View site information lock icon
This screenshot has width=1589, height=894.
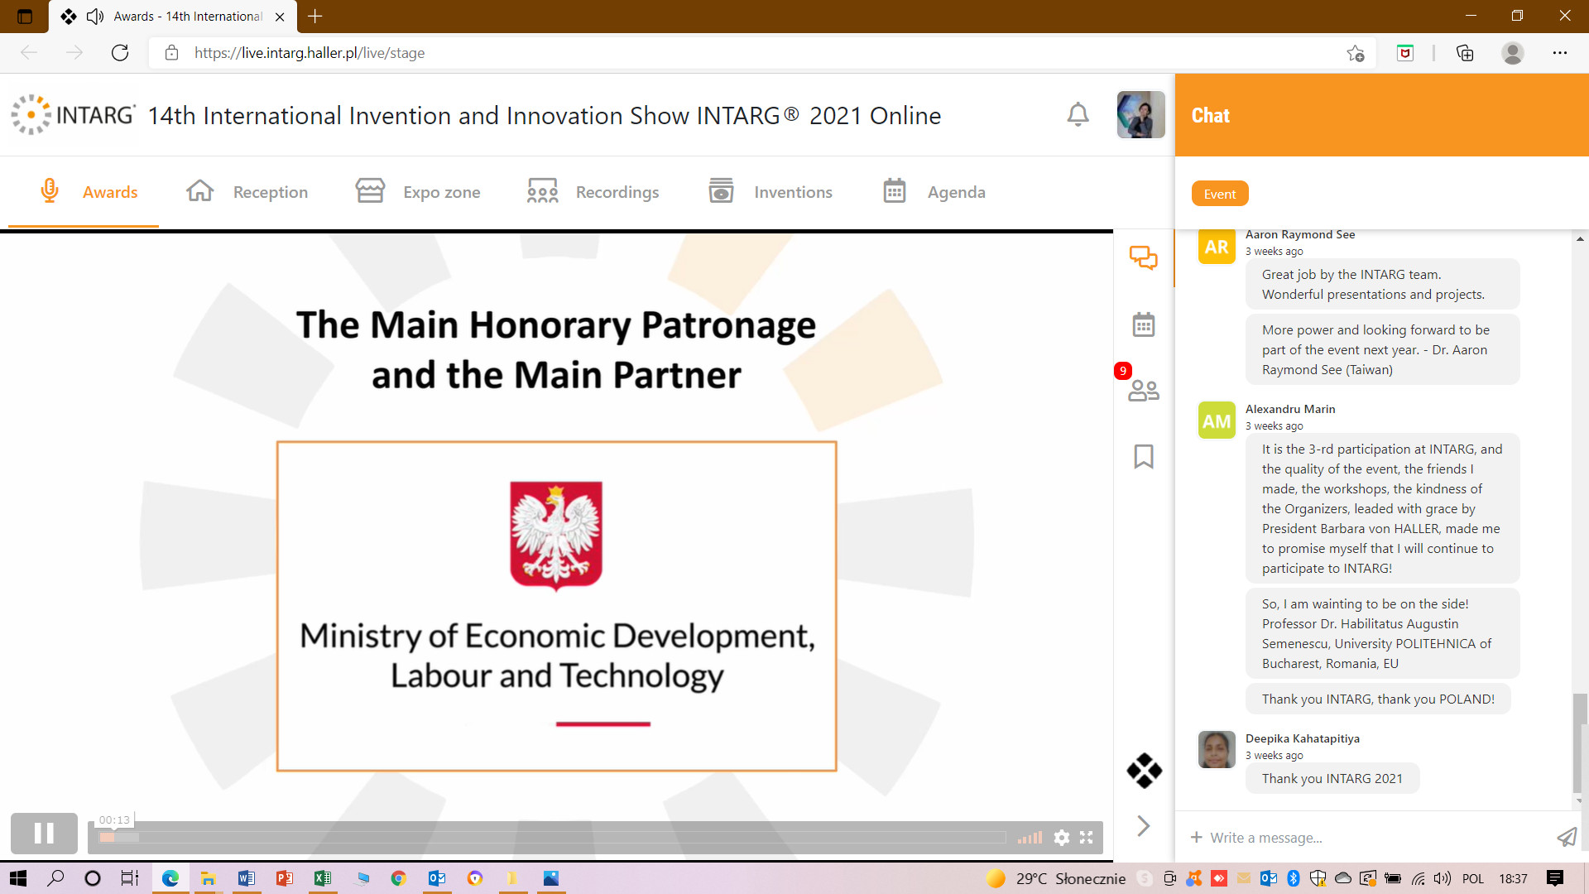tap(171, 53)
